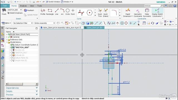Click Switch Window button
The height and width of the screenshot is (100, 178).
click(x=53, y=2)
